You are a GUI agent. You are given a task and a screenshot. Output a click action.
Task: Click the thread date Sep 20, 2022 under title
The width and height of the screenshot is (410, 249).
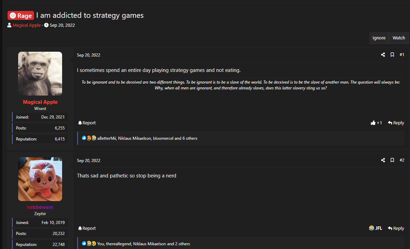(62, 25)
